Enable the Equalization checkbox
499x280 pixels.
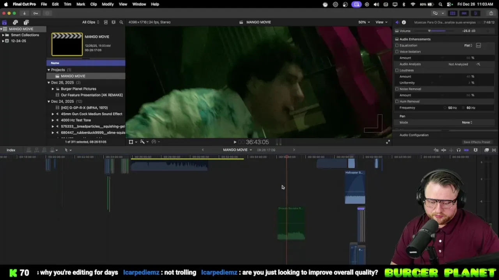click(397, 45)
